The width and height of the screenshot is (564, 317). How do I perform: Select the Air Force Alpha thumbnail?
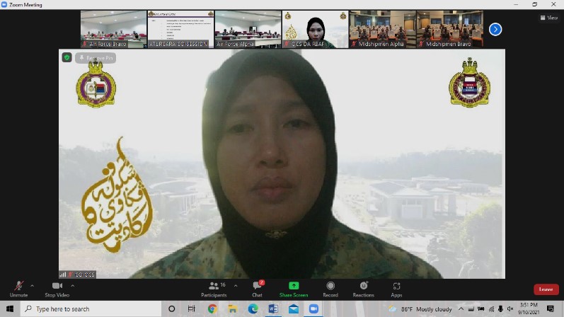[248, 29]
